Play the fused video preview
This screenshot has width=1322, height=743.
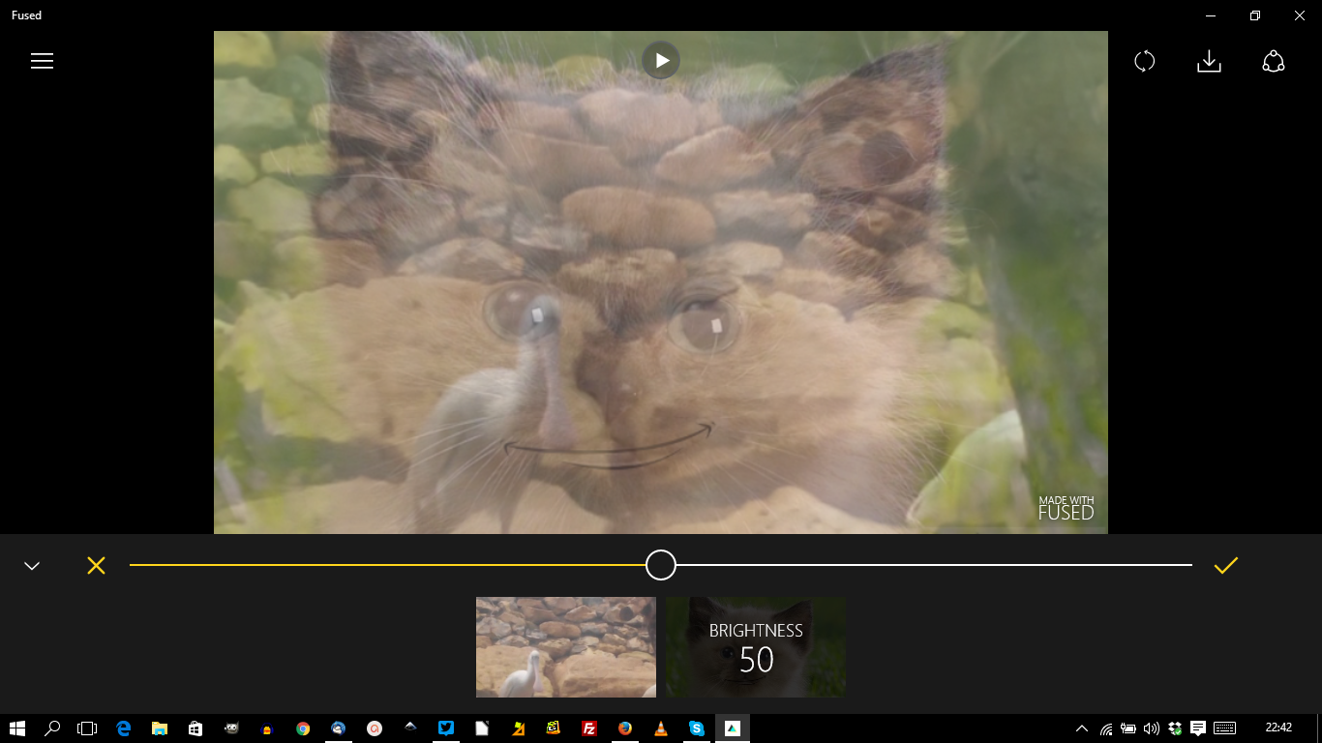coord(661,60)
